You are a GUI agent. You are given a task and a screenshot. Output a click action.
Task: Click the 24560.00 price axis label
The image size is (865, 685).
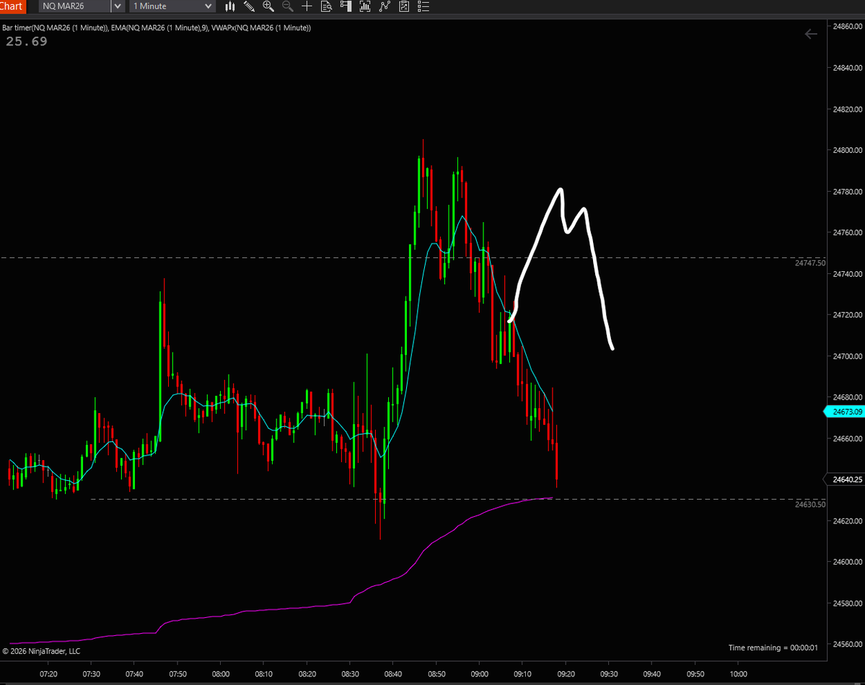pos(848,644)
